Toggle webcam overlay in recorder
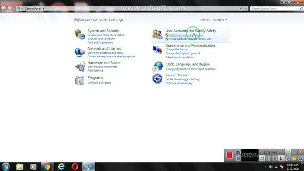304x171 pixels. 275,159
